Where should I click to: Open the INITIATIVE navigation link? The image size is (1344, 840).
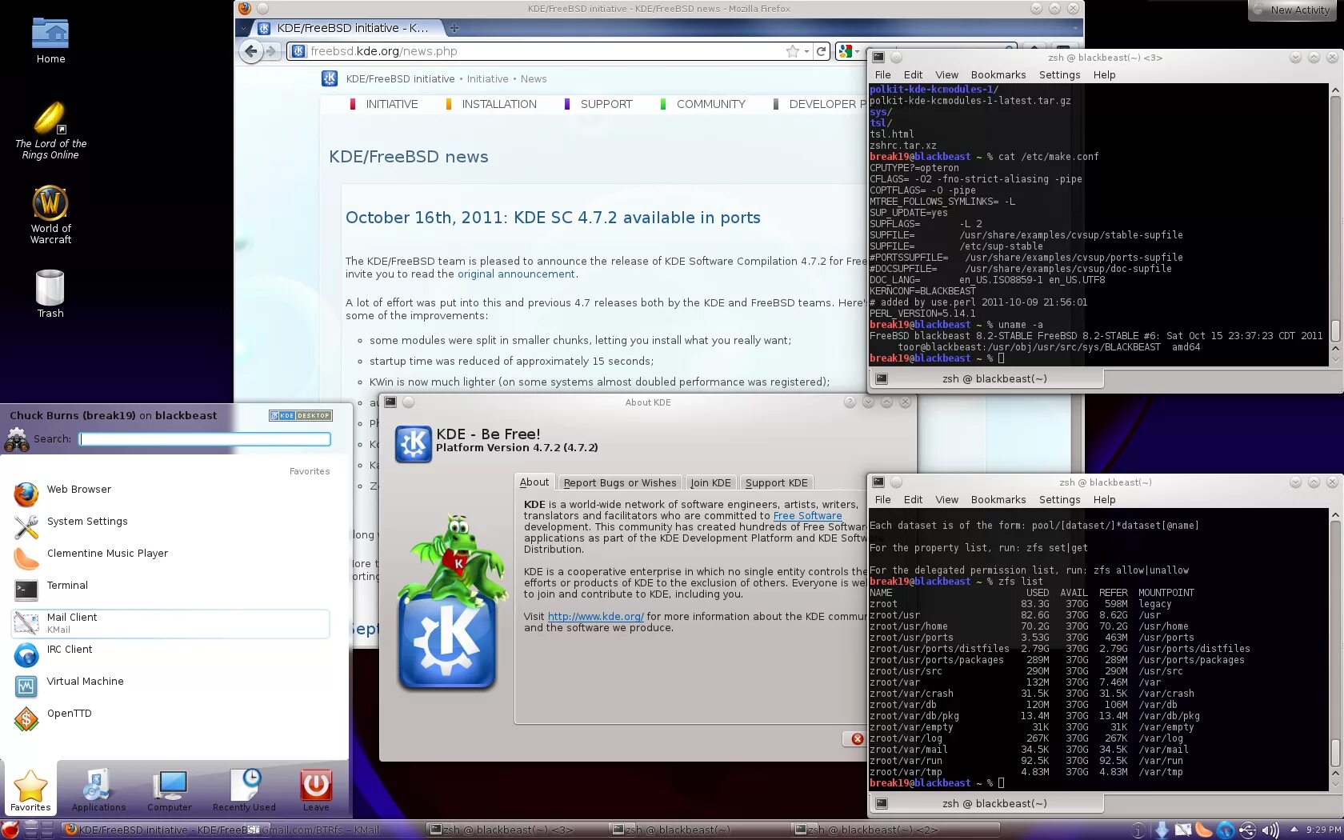point(392,104)
